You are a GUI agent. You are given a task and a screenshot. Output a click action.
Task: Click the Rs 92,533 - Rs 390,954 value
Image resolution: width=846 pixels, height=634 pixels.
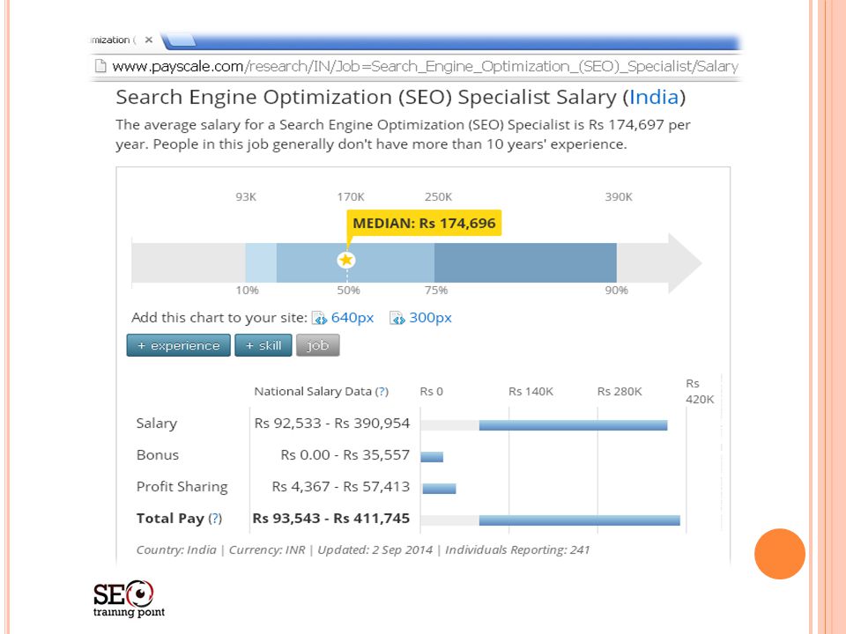point(332,424)
